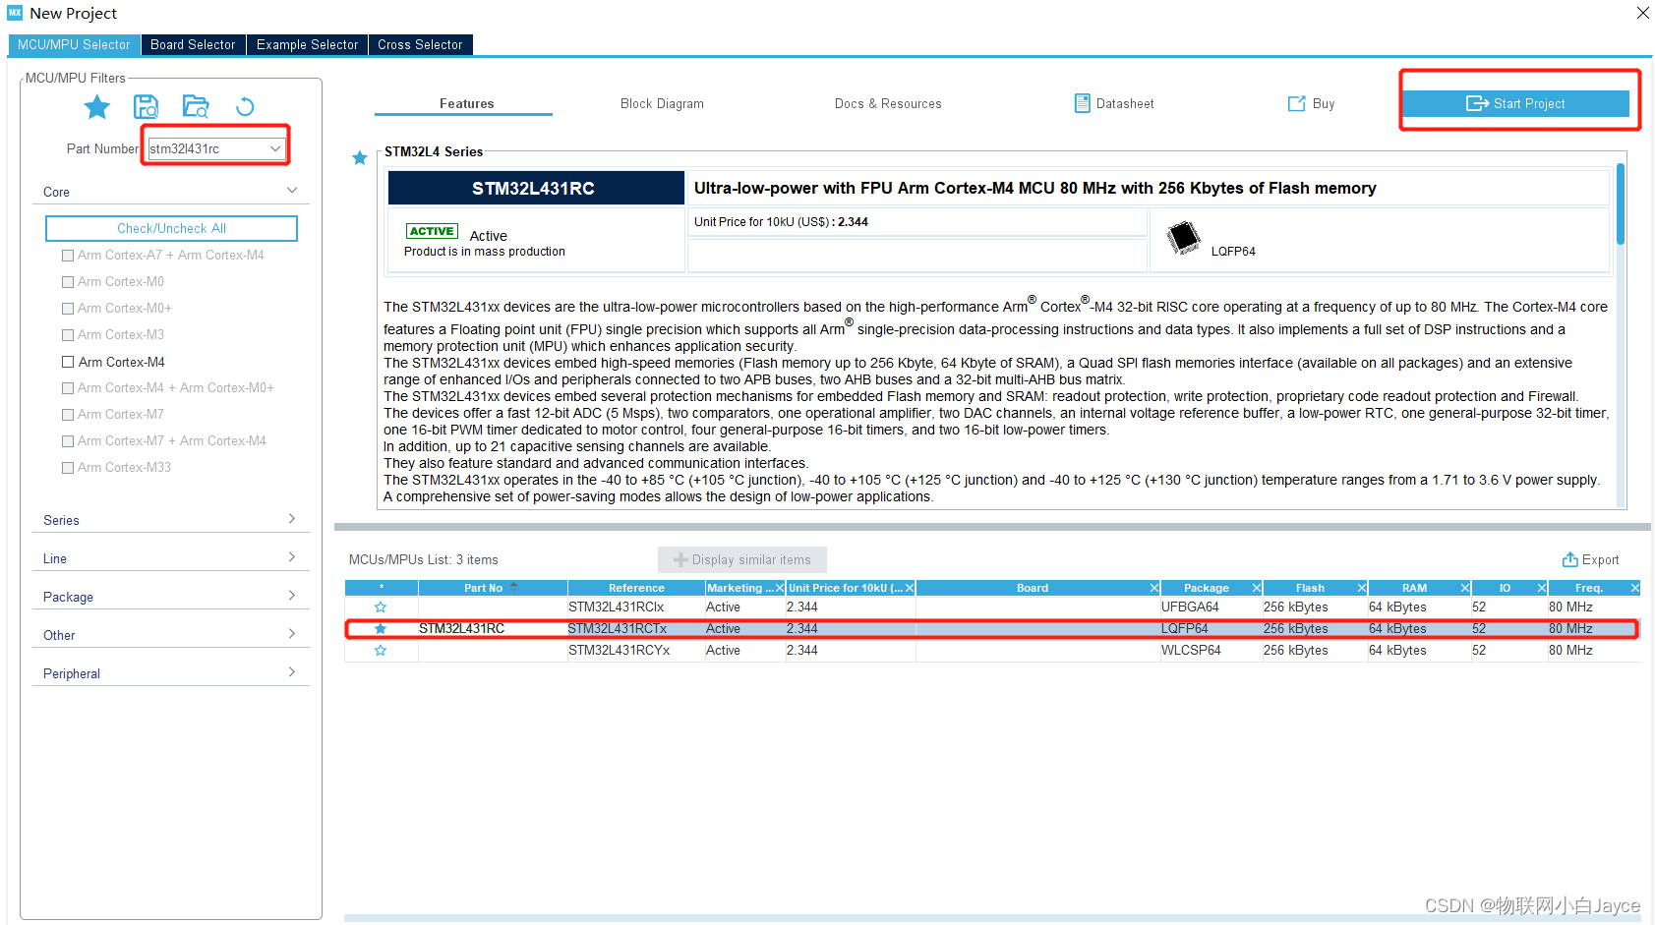1655x925 pixels.
Task: Remove the Package column via its X
Action: pos(1257,588)
